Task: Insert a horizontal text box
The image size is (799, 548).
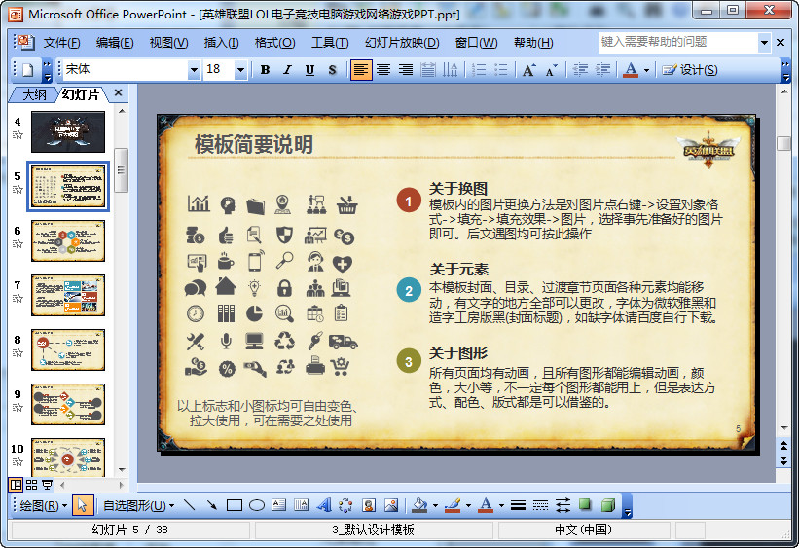Action: [278, 506]
